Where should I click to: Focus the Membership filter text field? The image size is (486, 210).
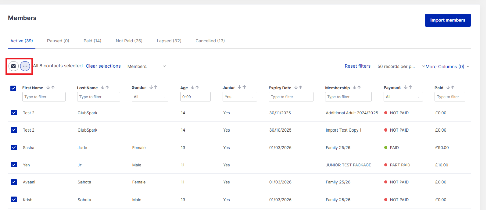pyautogui.click(x=348, y=97)
